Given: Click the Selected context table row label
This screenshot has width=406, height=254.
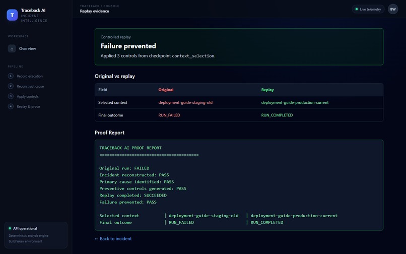Looking at the screenshot, I should point(113,102).
